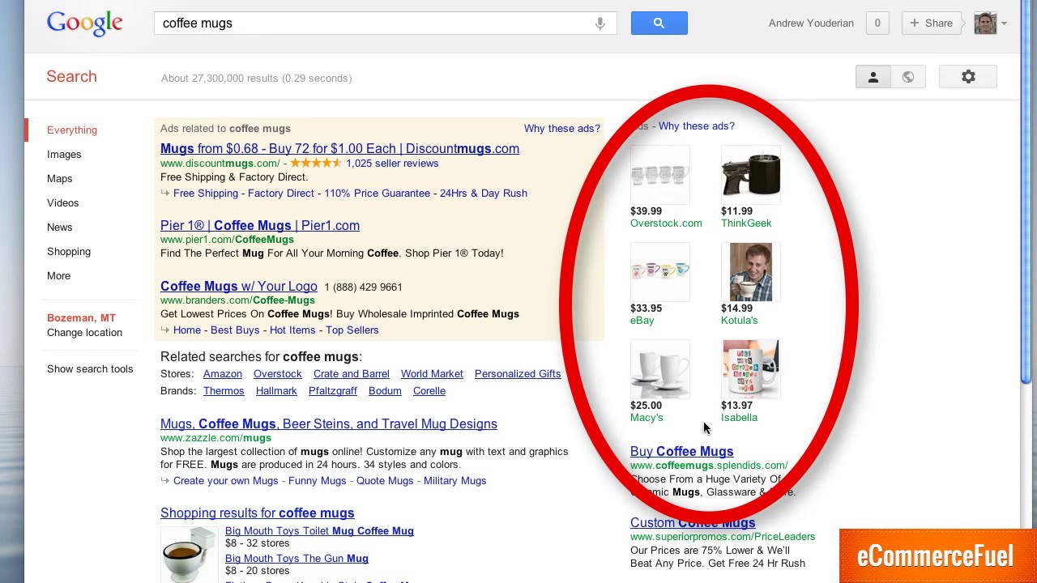Expand account dropdown arrow beside the avatar

[1004, 23]
